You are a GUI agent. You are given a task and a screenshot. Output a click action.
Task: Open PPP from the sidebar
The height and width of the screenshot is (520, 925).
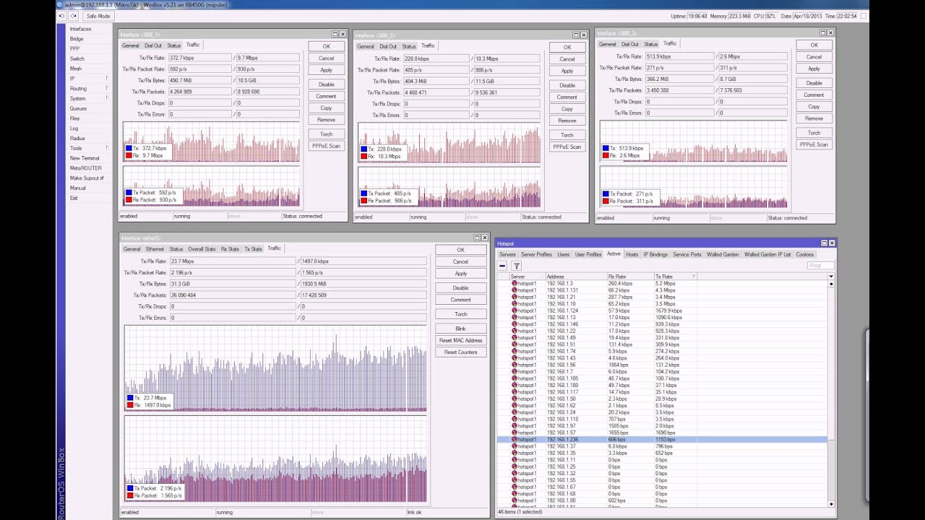[74, 48]
